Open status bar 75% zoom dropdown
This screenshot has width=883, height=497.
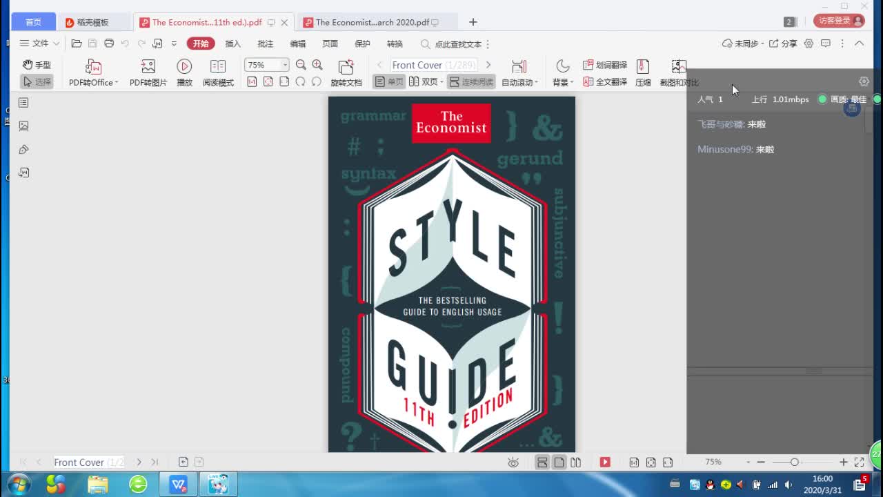click(748, 462)
